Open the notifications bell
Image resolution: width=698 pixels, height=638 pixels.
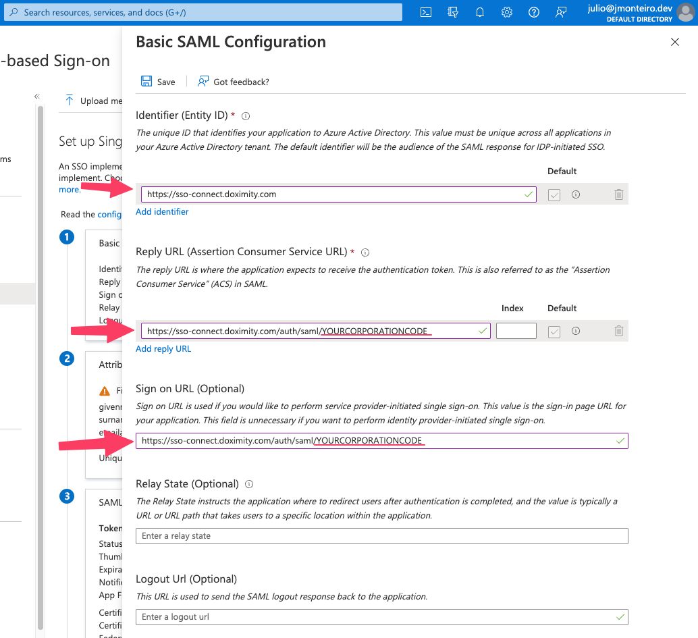pyautogui.click(x=480, y=12)
